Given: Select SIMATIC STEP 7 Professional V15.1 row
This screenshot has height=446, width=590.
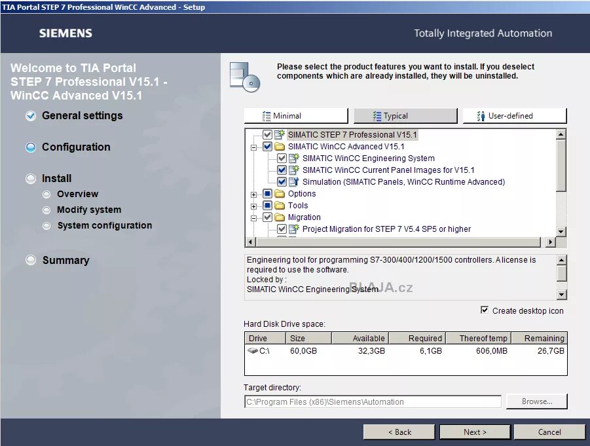Looking at the screenshot, I should pyautogui.click(x=352, y=134).
